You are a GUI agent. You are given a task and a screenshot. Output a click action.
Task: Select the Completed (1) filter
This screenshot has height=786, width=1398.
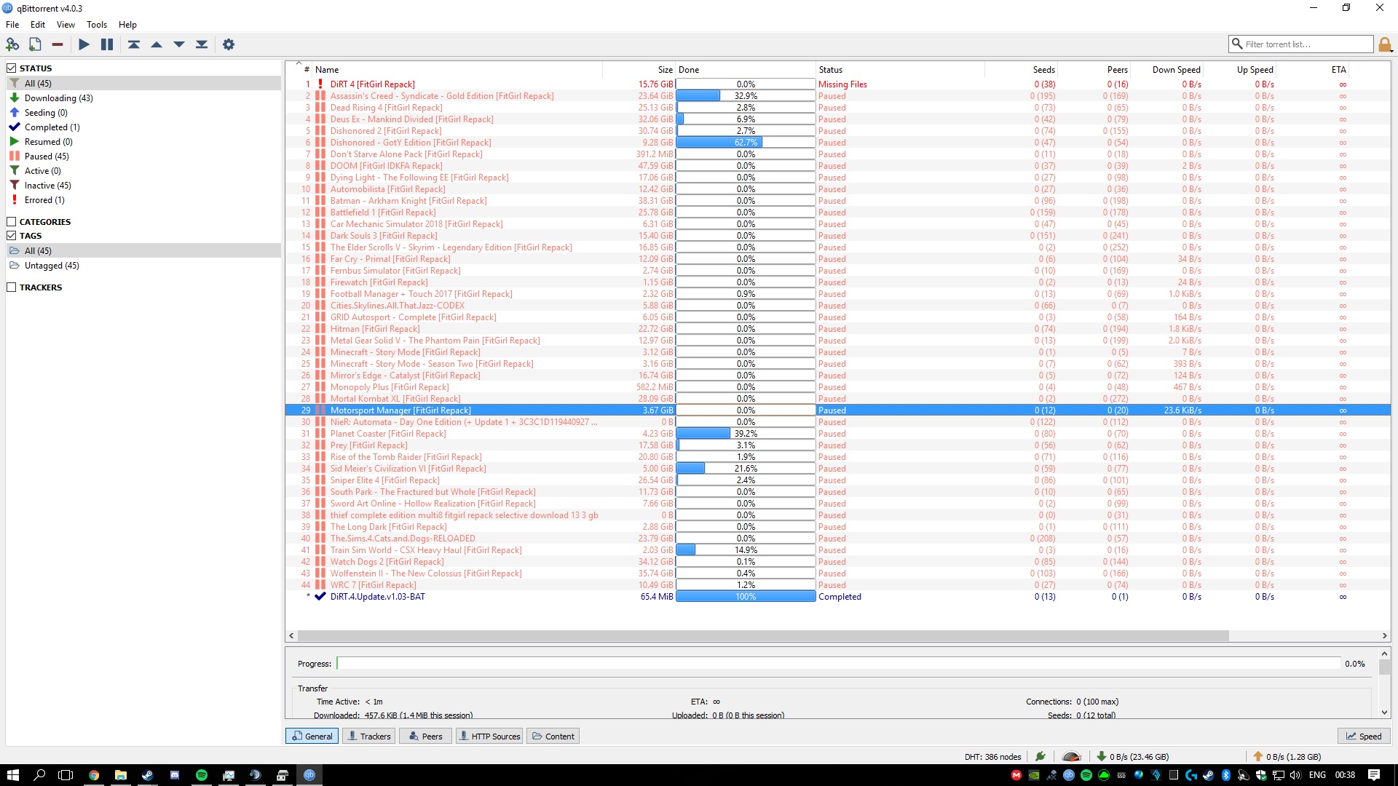click(x=143, y=127)
